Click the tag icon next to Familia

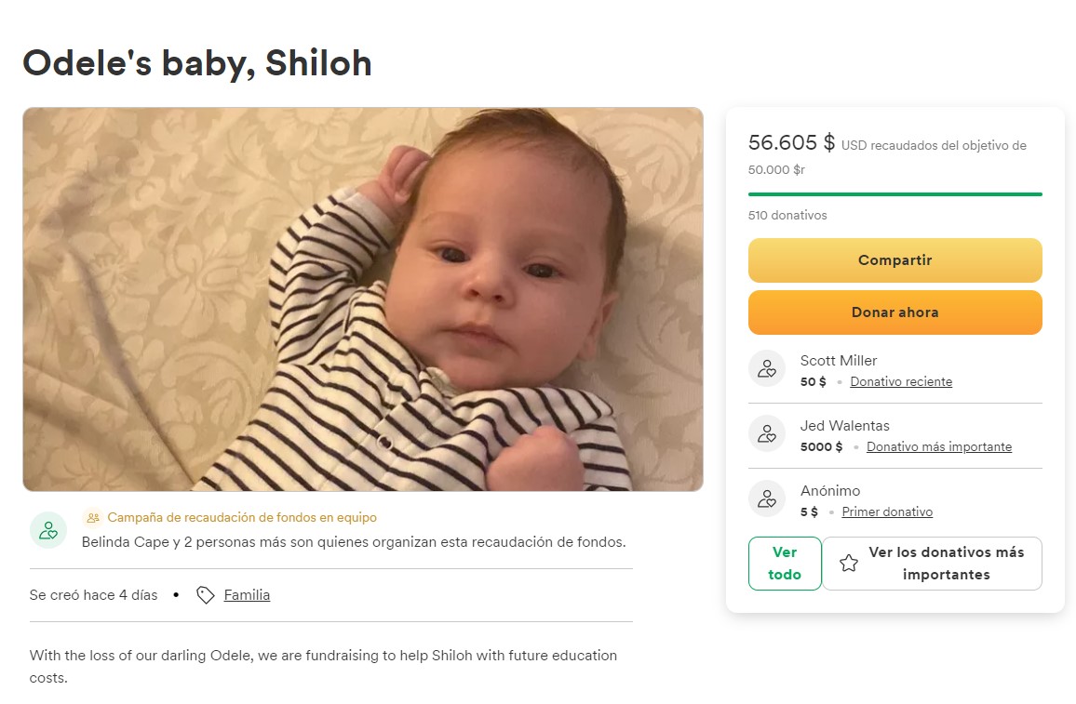206,595
